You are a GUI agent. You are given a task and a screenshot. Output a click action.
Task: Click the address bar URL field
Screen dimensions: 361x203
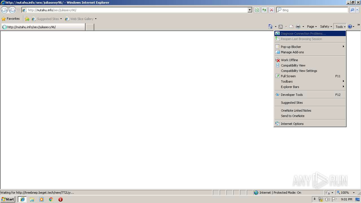[135, 10]
